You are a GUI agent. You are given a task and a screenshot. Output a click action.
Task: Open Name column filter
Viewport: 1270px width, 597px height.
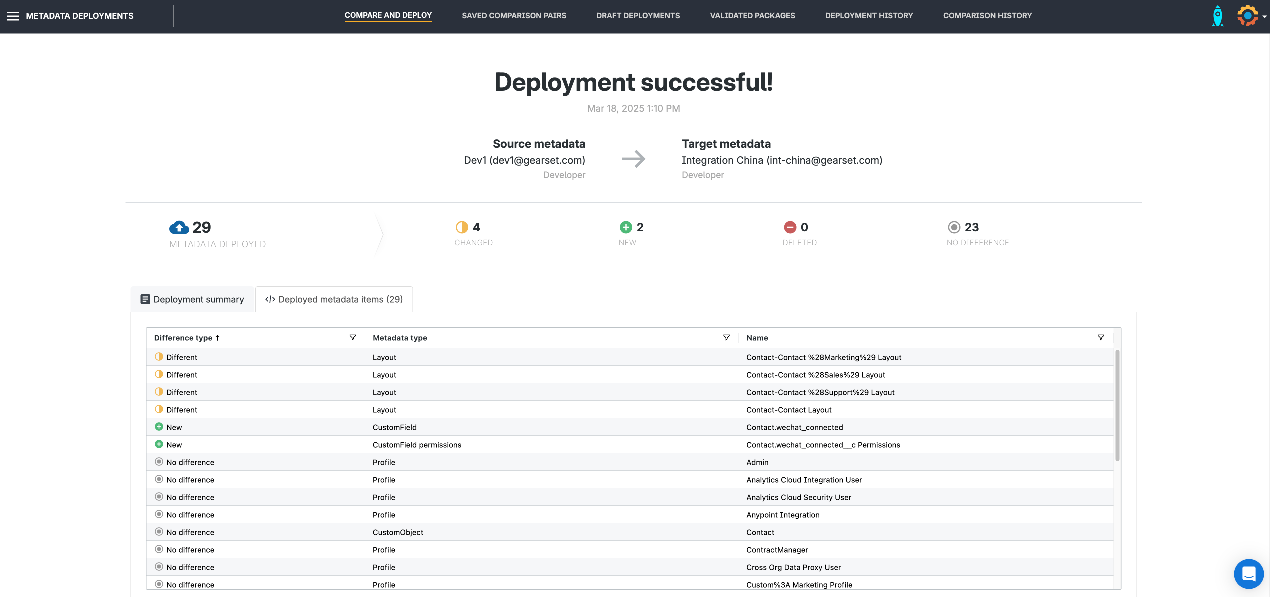(x=1100, y=338)
